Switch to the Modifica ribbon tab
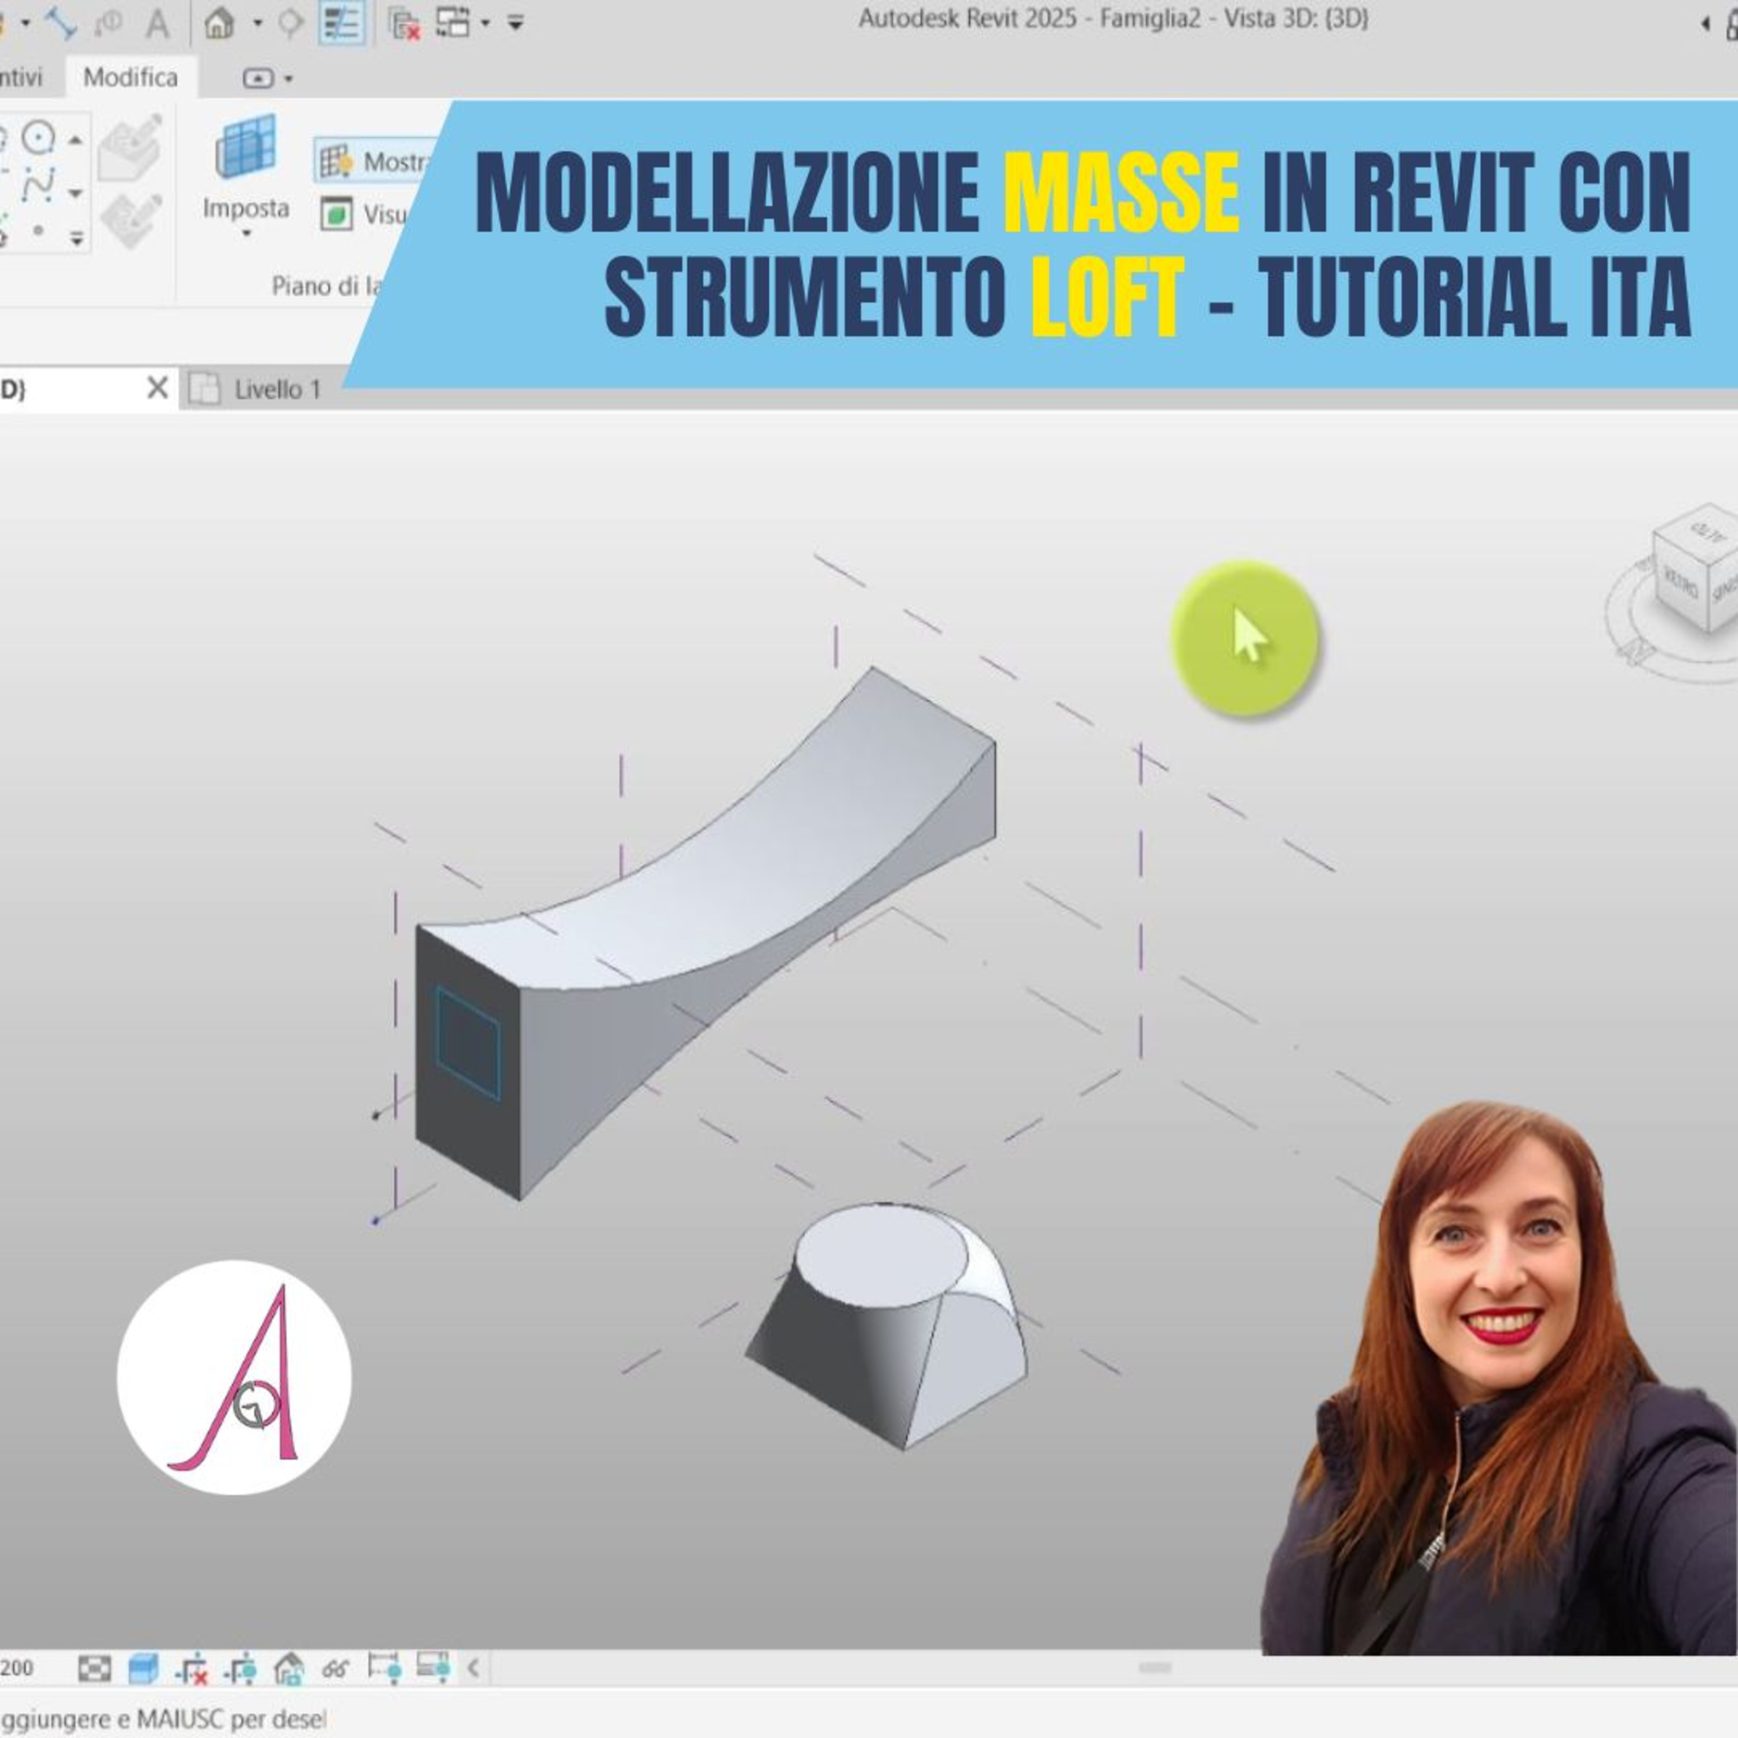This screenshot has height=1738, width=1738. click(x=132, y=78)
